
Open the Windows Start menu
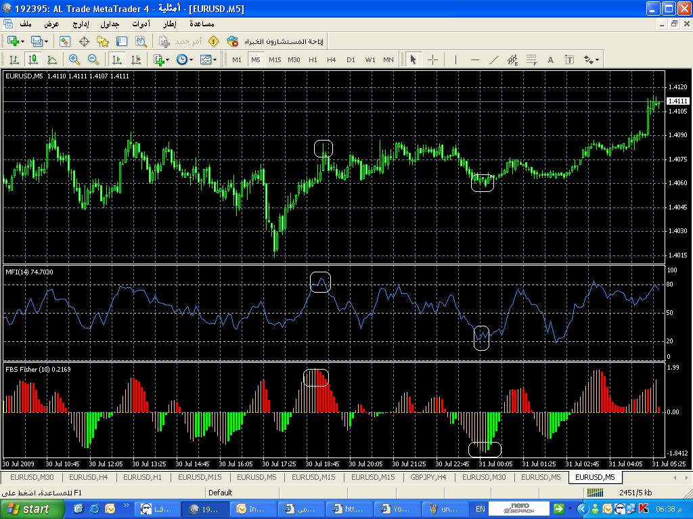click(28, 508)
